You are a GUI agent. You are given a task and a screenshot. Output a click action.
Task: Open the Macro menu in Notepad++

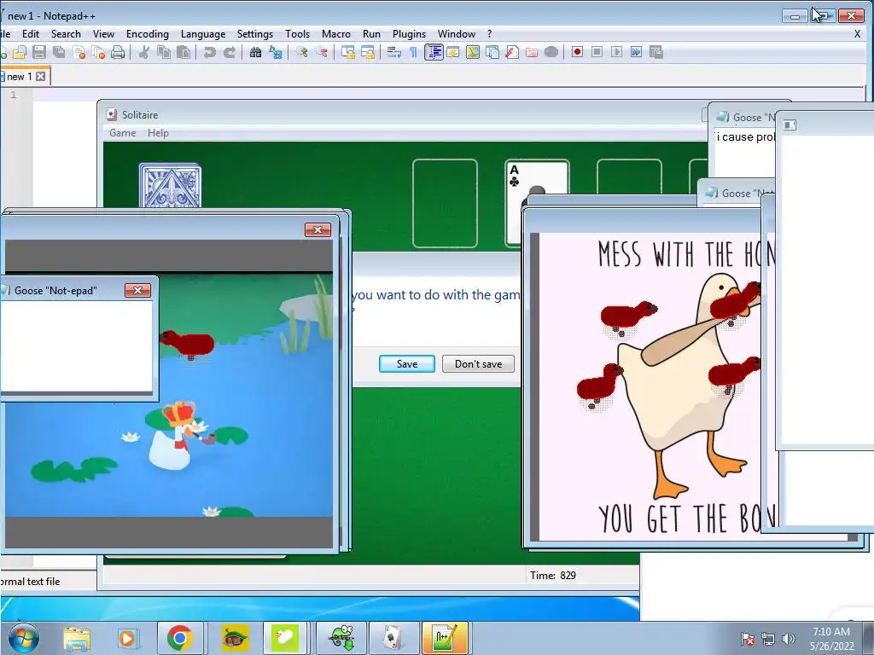pos(336,34)
